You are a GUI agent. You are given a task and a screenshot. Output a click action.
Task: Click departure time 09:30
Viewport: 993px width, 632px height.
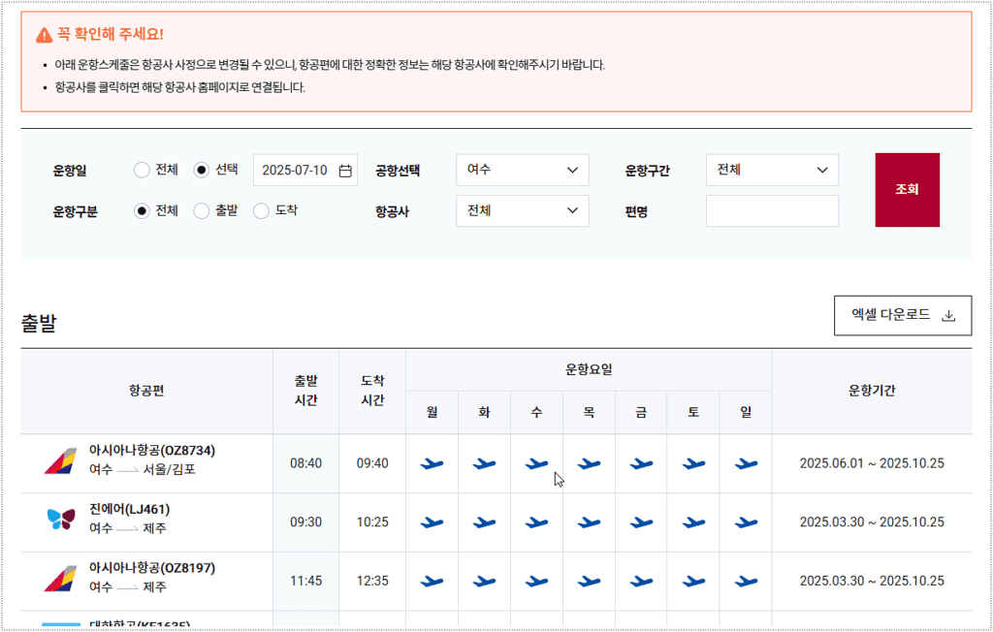point(305,522)
